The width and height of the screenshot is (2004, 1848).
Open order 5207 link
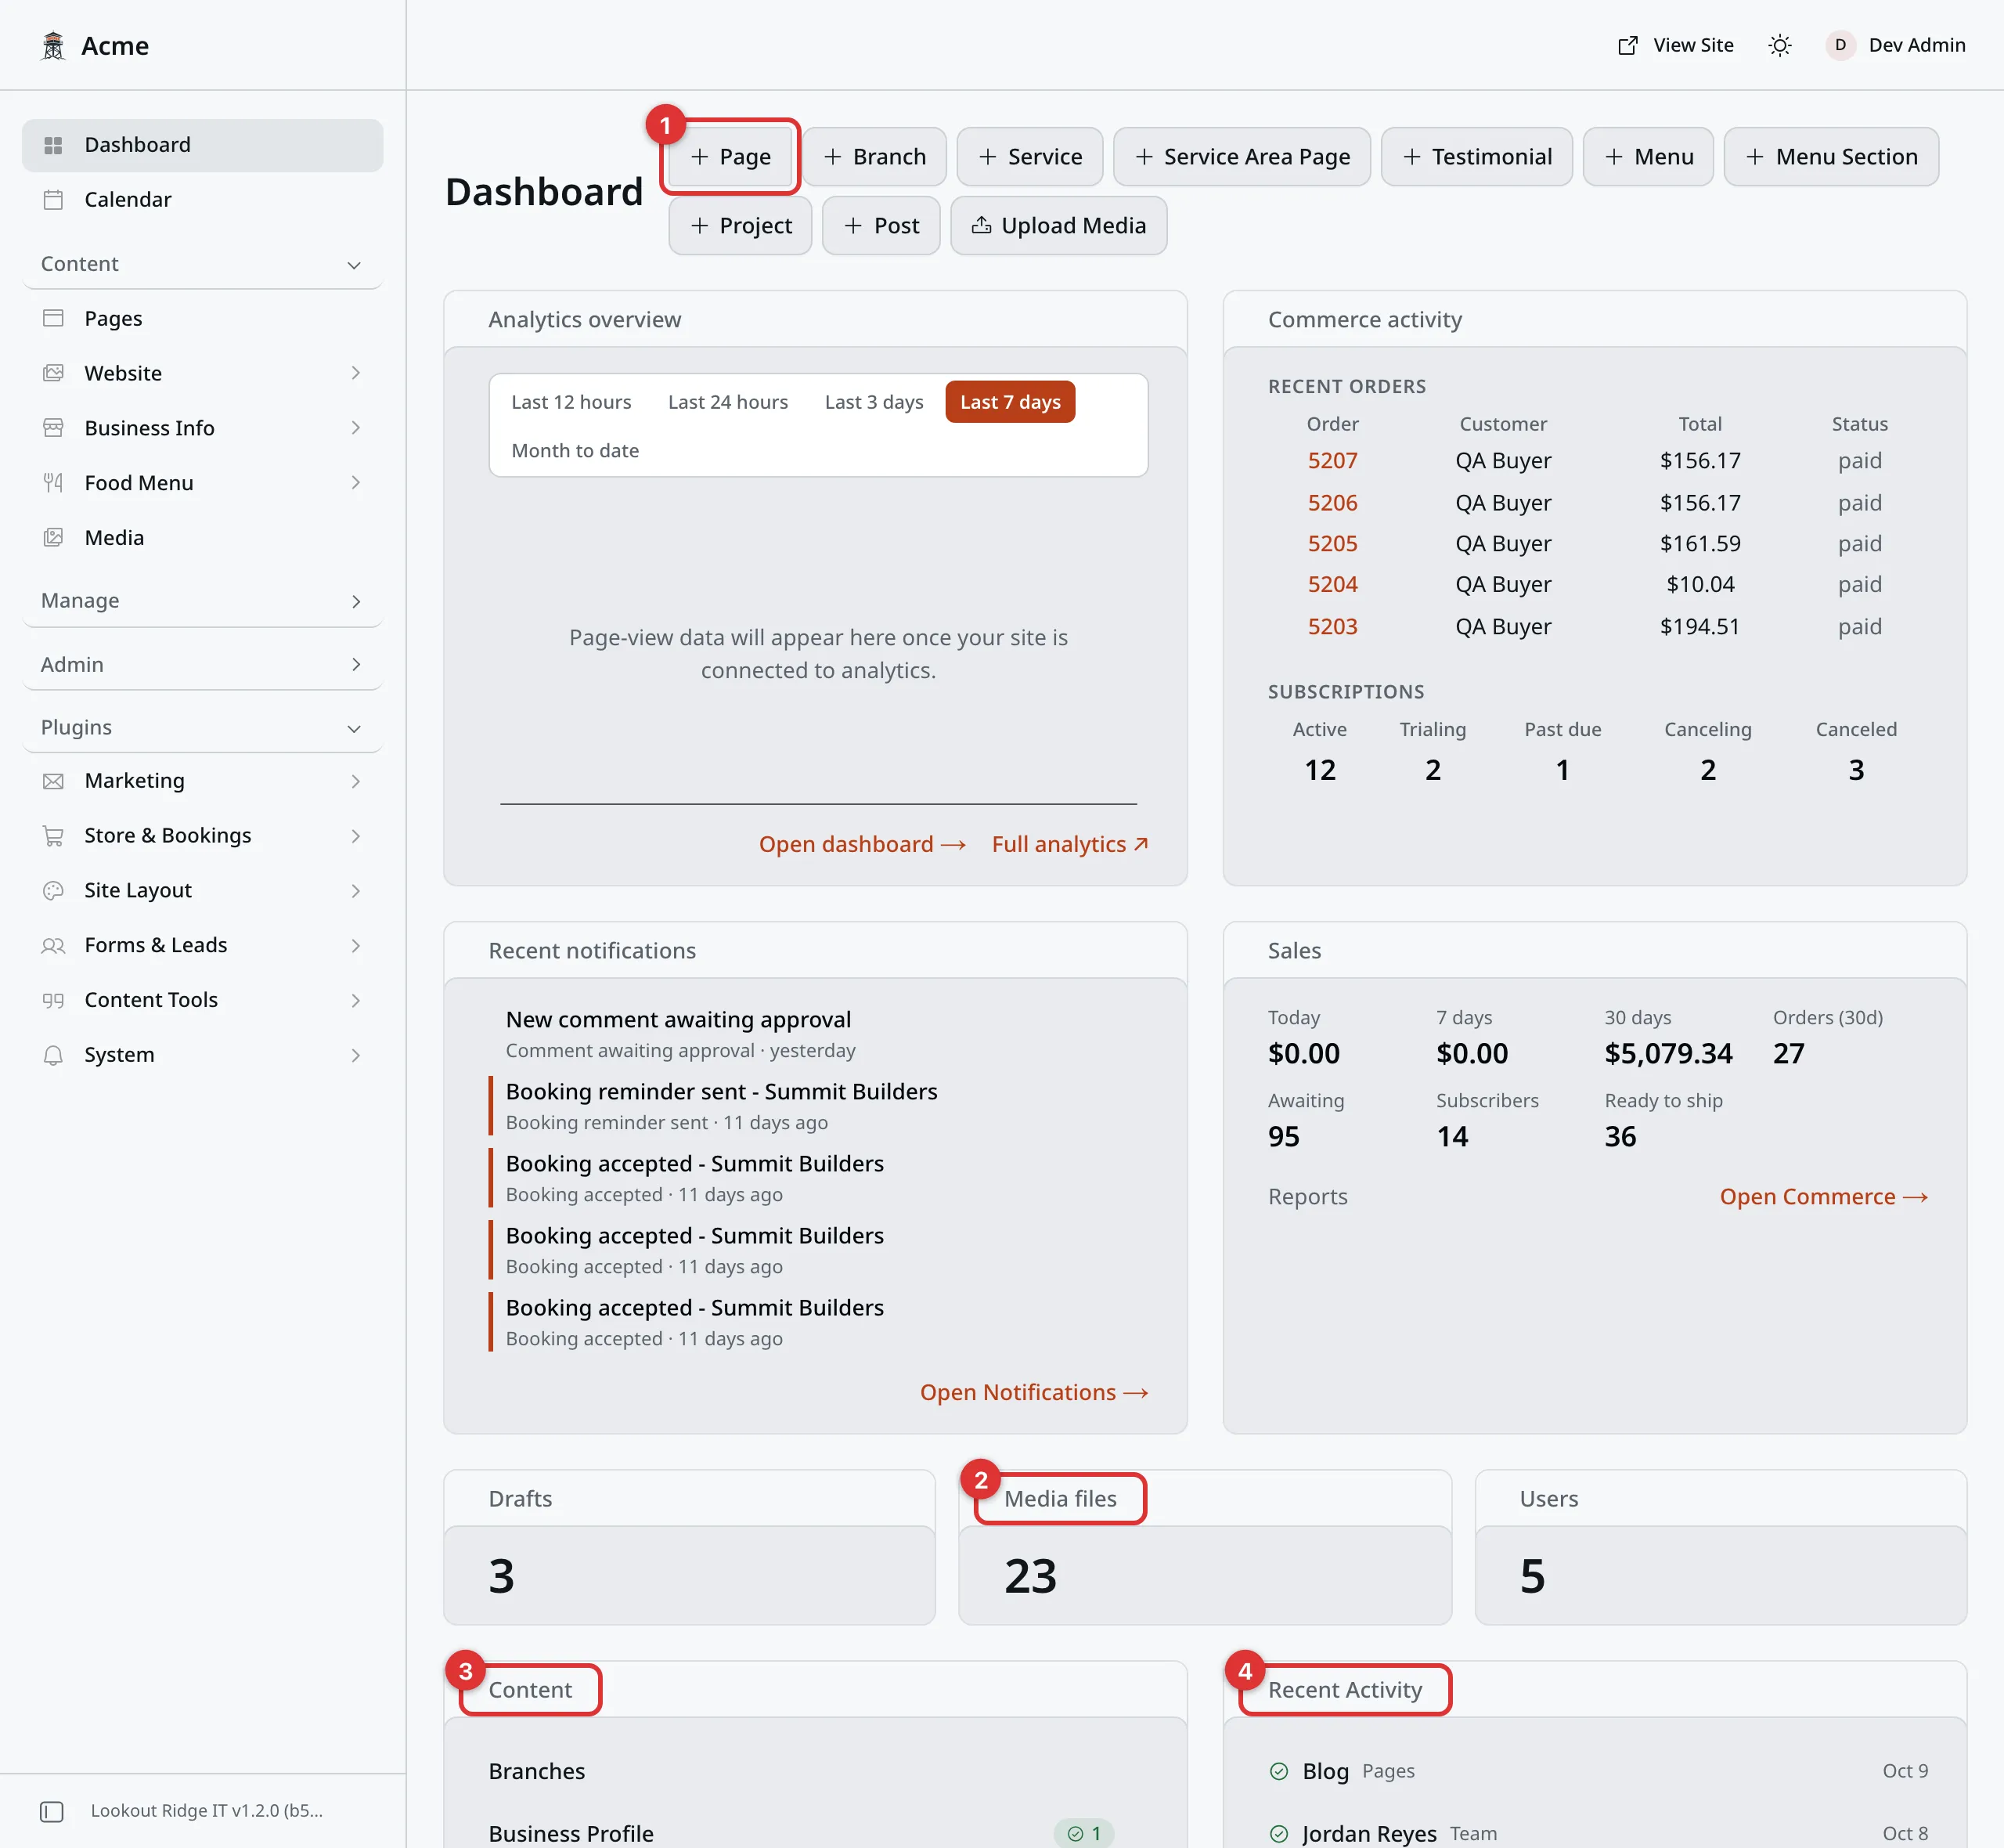1332,461
